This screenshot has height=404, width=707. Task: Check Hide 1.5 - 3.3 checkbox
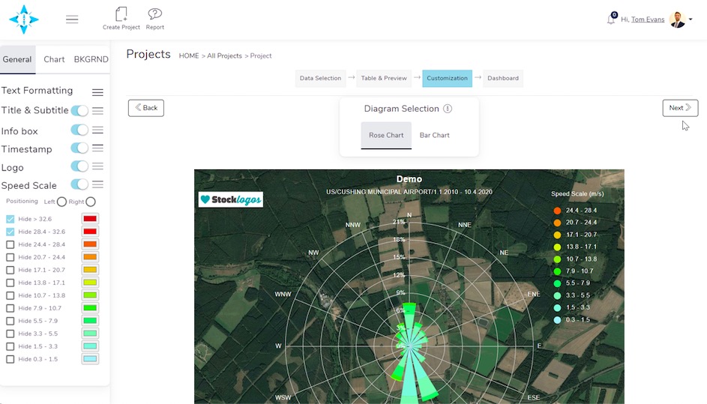(10, 347)
